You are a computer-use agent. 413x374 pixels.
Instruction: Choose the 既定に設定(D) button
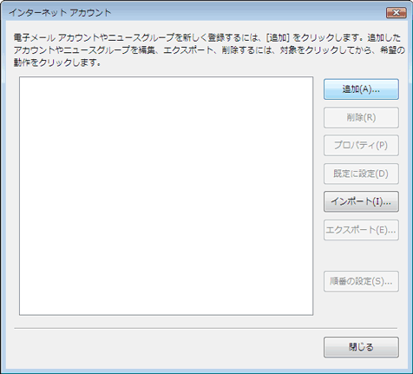coord(361,174)
